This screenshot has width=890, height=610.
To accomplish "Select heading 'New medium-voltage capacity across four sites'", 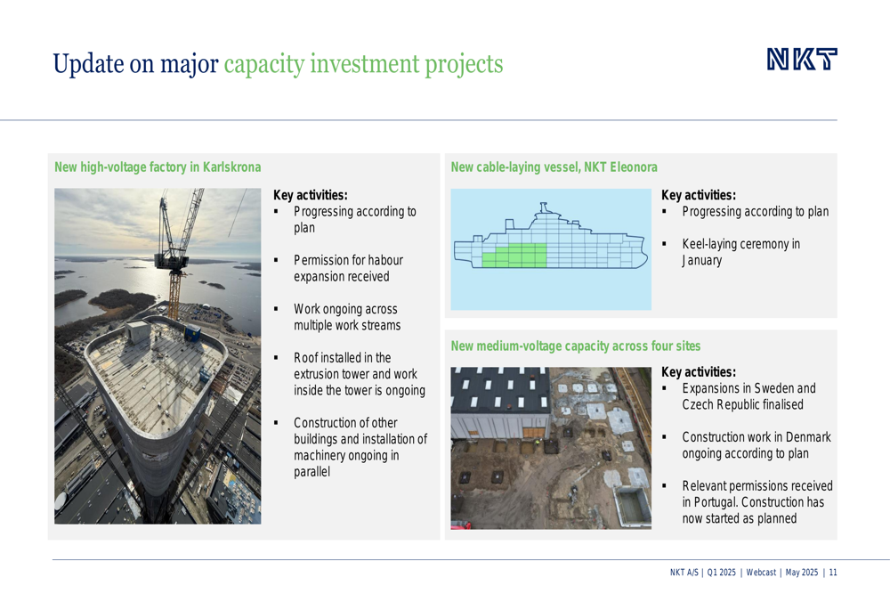I will [576, 346].
